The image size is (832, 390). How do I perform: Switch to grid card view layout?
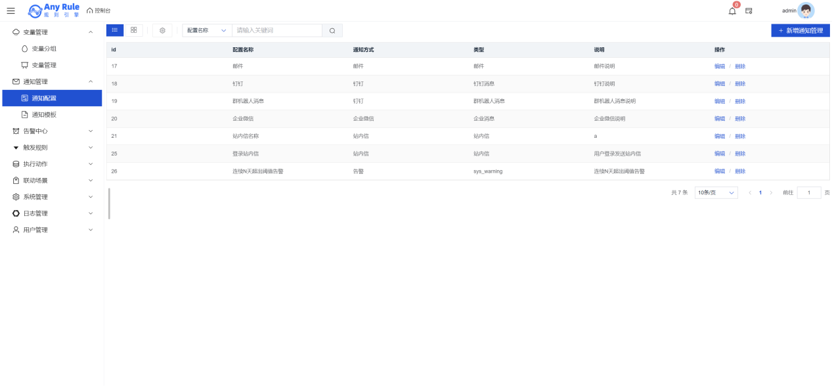click(134, 30)
